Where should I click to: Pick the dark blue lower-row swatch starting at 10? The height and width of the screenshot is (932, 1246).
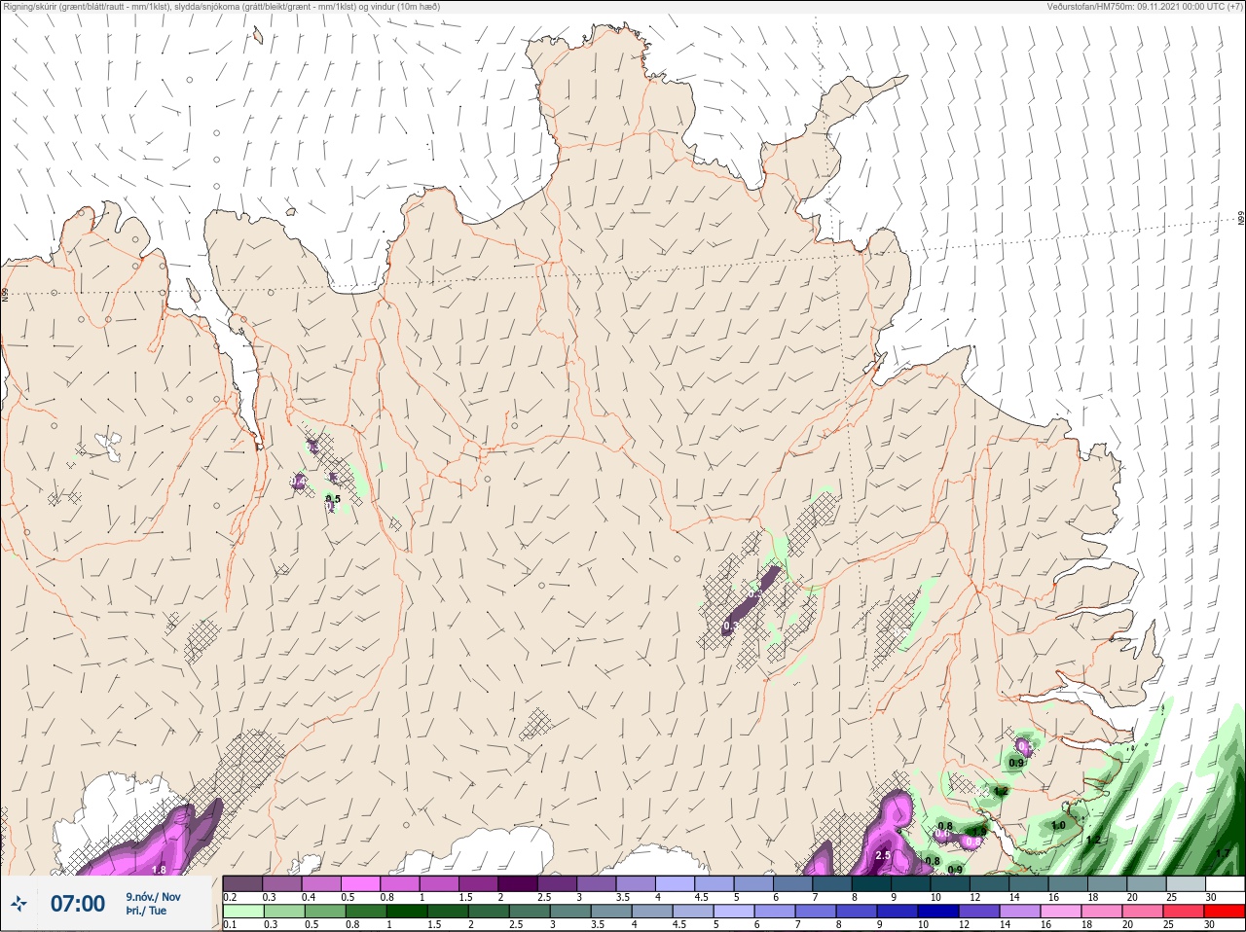(937, 912)
